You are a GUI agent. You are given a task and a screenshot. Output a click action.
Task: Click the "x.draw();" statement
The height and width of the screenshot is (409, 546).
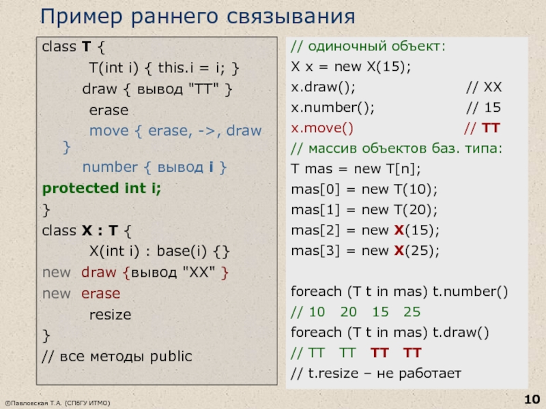323,87
